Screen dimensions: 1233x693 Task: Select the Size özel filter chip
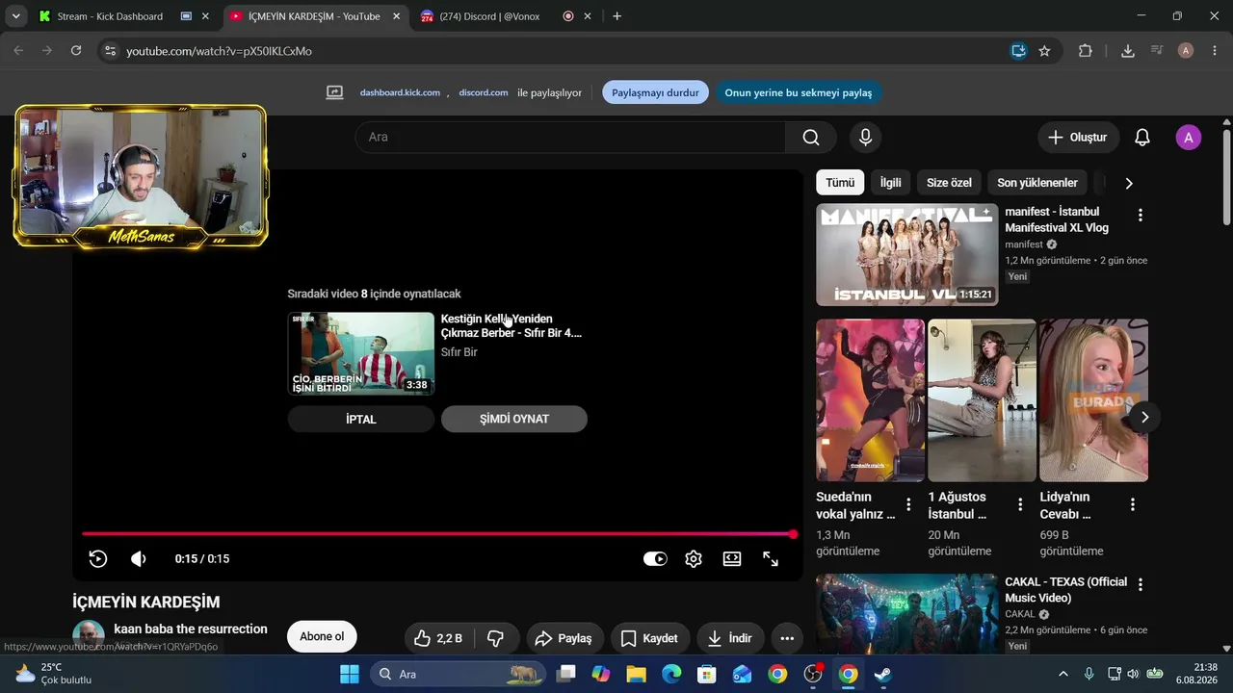click(949, 182)
